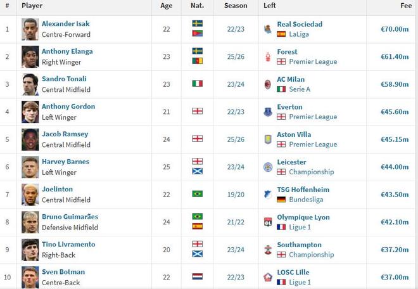The height and width of the screenshot is (289, 418).
Task: Open Anthony Gordon's player profile
Action: coord(68,106)
